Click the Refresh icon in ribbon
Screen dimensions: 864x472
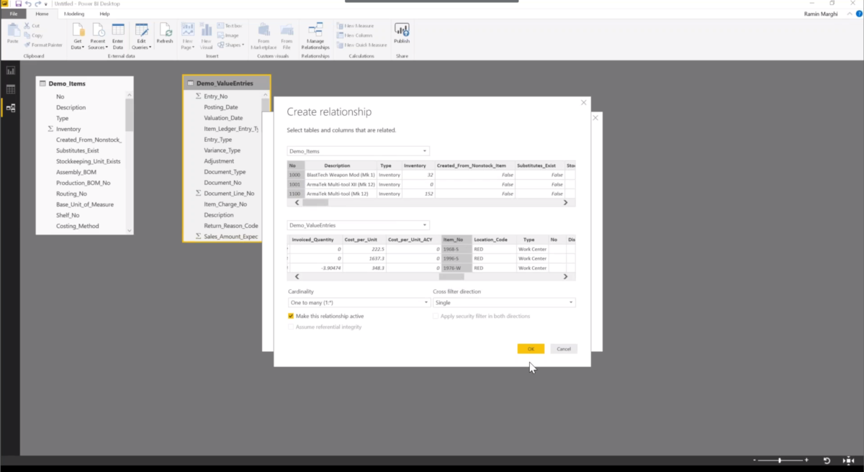[165, 33]
